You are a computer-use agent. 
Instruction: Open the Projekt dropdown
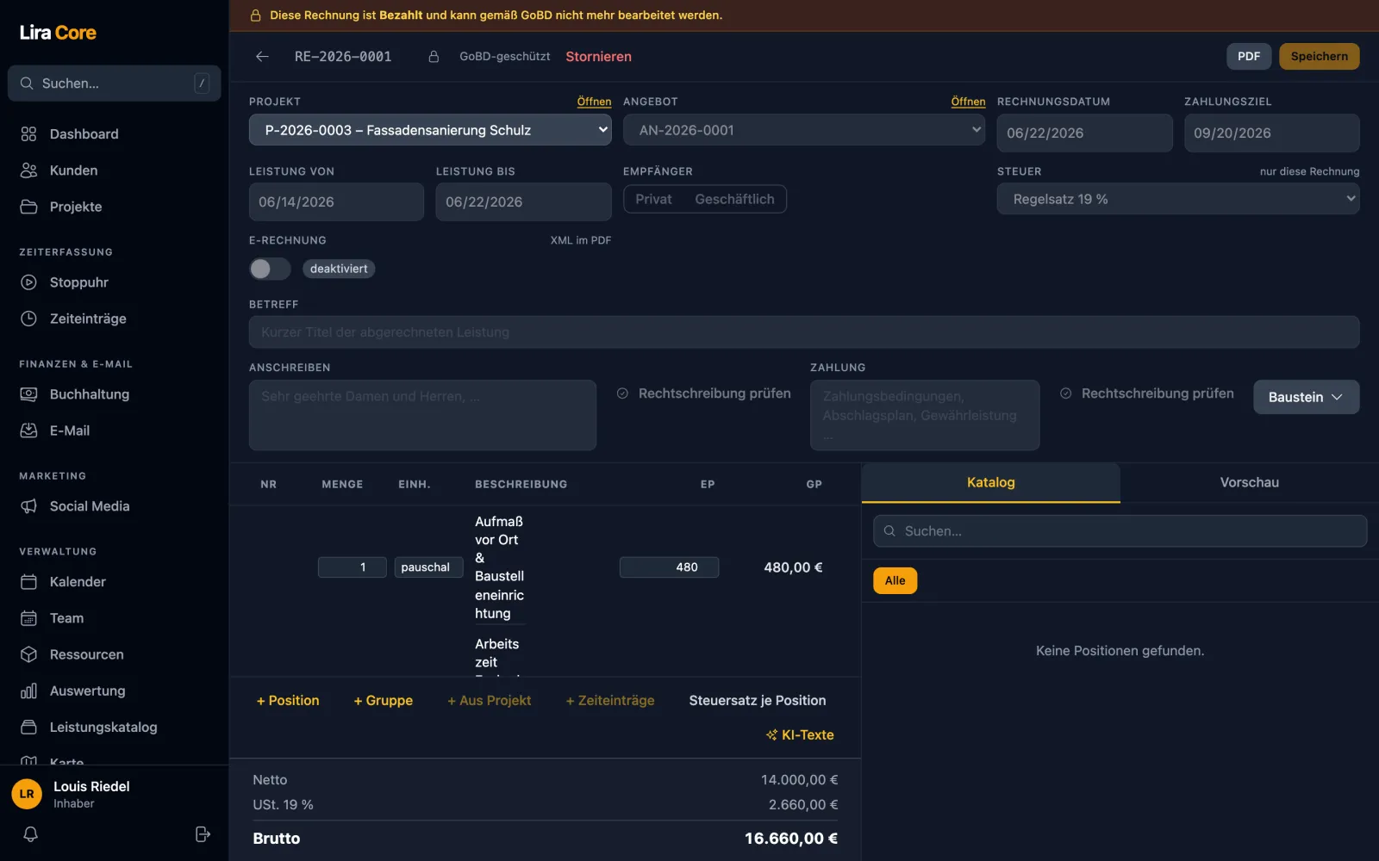[430, 130]
